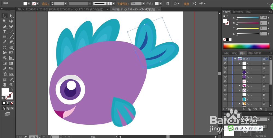
Task: Select the Pen tool in the toolbox
Action: pyautogui.click(x=5, y=27)
